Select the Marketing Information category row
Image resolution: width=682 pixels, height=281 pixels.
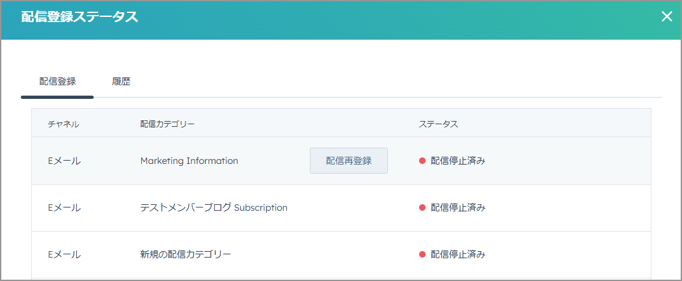click(x=341, y=161)
